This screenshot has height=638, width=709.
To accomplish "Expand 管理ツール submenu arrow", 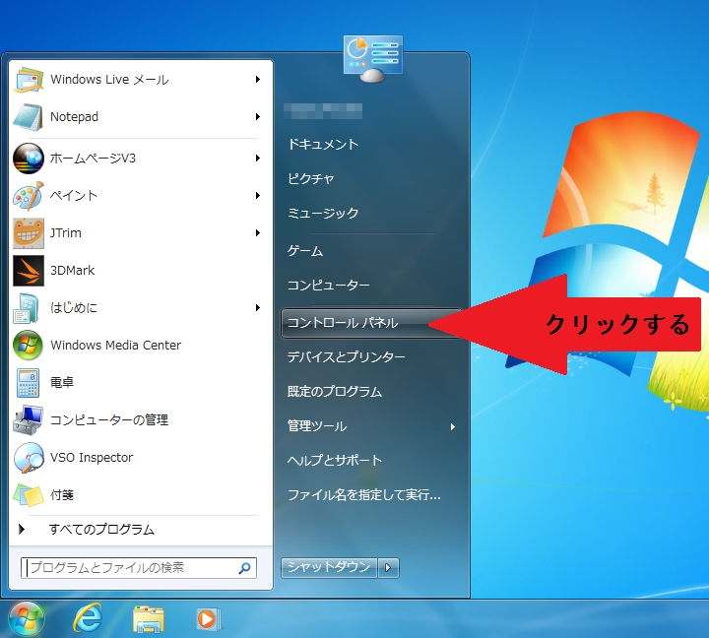I will pos(453,427).
